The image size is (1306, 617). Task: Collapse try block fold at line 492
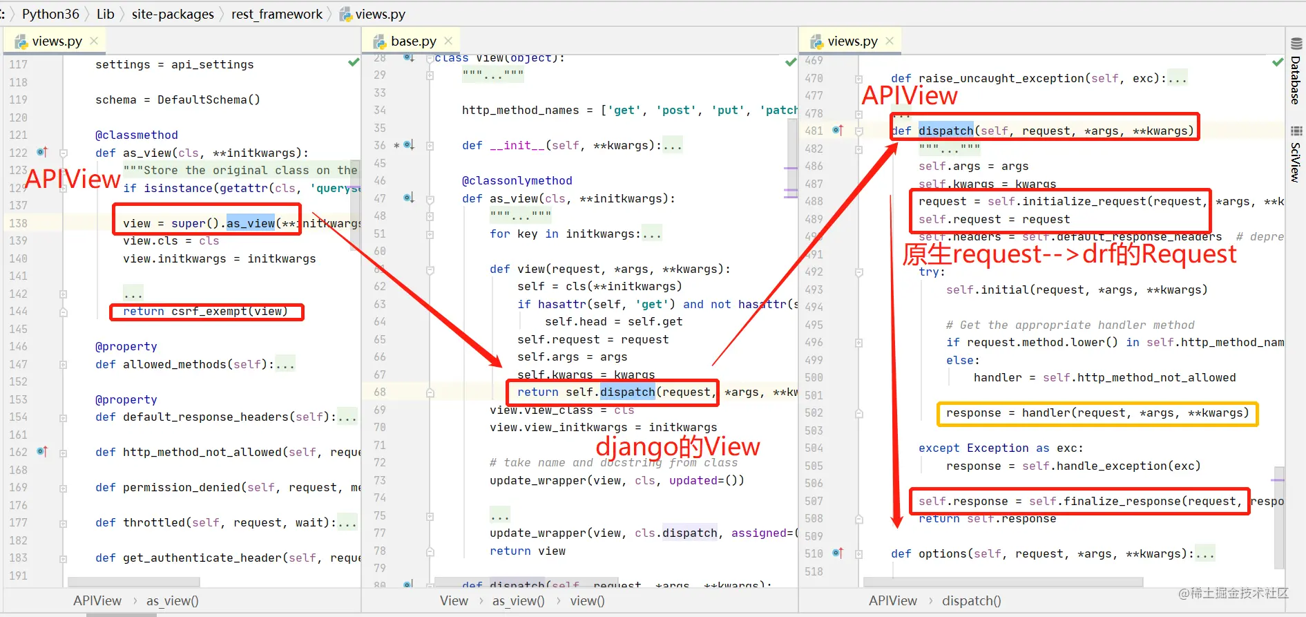[859, 272]
